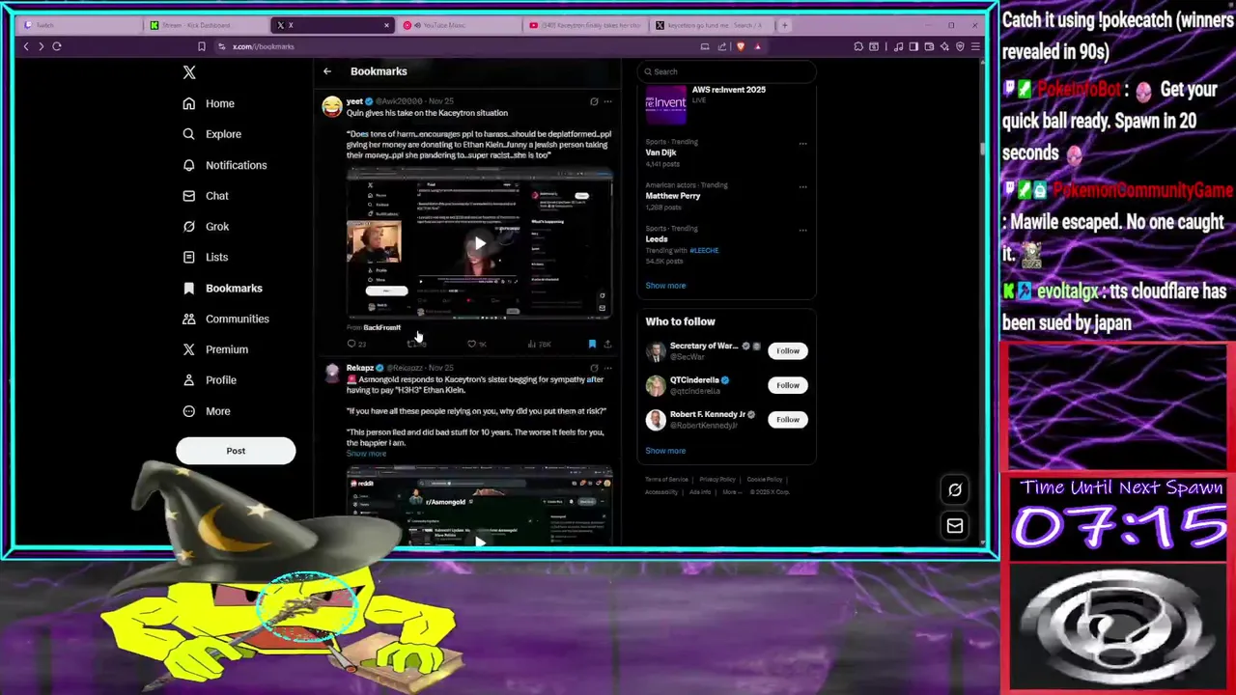Open the #LEECHE hashtag link

(704, 251)
